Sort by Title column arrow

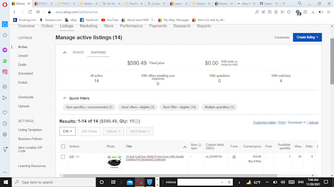185,147
